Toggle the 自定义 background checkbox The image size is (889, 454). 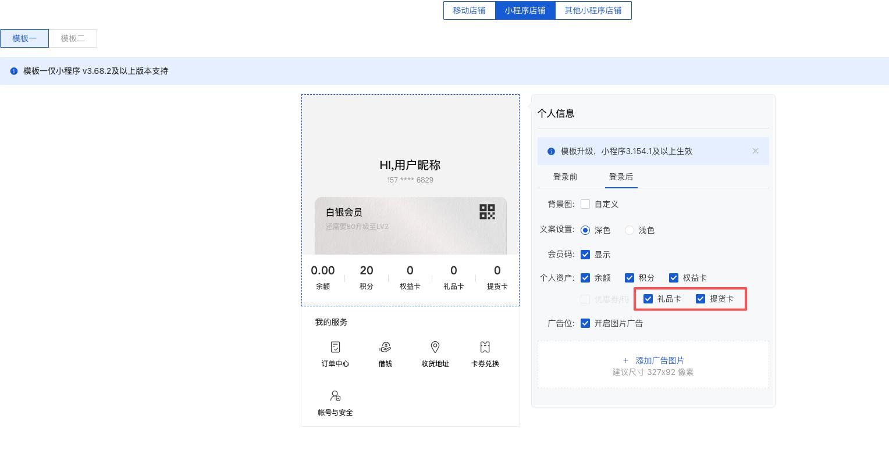tap(585, 204)
